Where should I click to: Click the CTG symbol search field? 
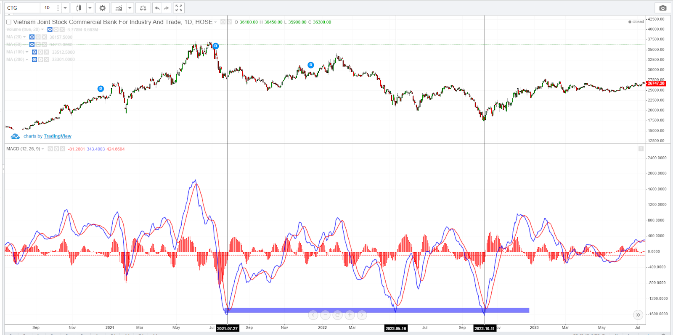pyautogui.click(x=22, y=8)
